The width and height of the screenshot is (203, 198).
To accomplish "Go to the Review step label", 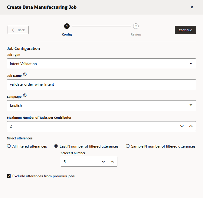I will point(136,34).
